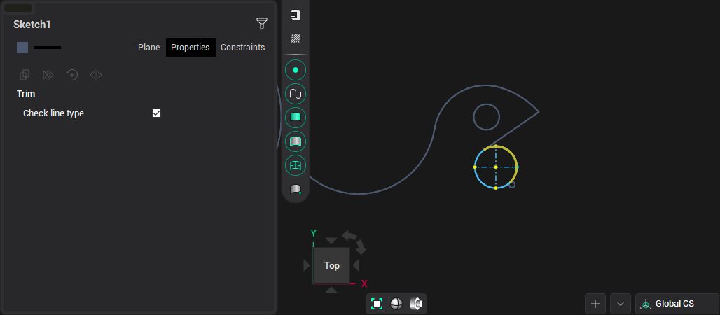Click the sketch color swatch square

(22, 48)
